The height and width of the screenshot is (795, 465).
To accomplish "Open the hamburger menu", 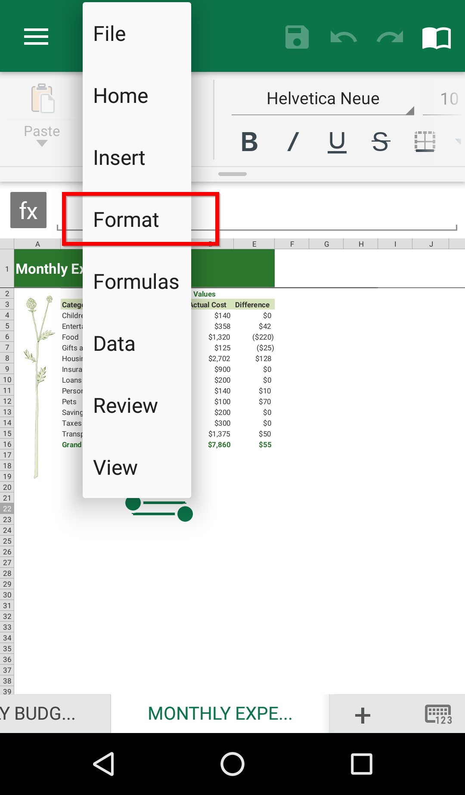I will (x=36, y=37).
